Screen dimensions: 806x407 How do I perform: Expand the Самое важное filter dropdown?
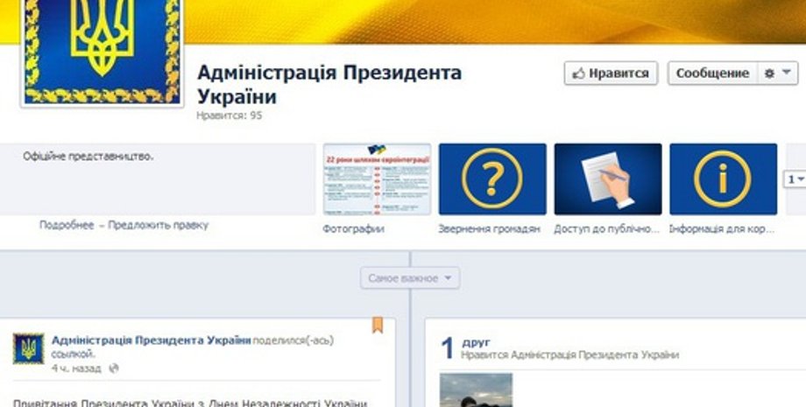(409, 278)
